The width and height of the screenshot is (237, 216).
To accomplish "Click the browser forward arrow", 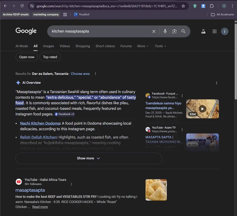I will 14,6.
